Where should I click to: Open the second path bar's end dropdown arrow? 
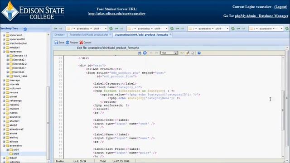click(167, 29)
